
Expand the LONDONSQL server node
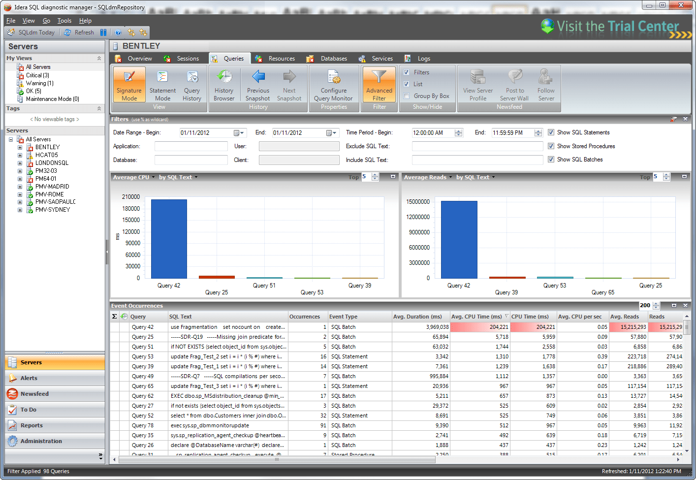(19, 162)
